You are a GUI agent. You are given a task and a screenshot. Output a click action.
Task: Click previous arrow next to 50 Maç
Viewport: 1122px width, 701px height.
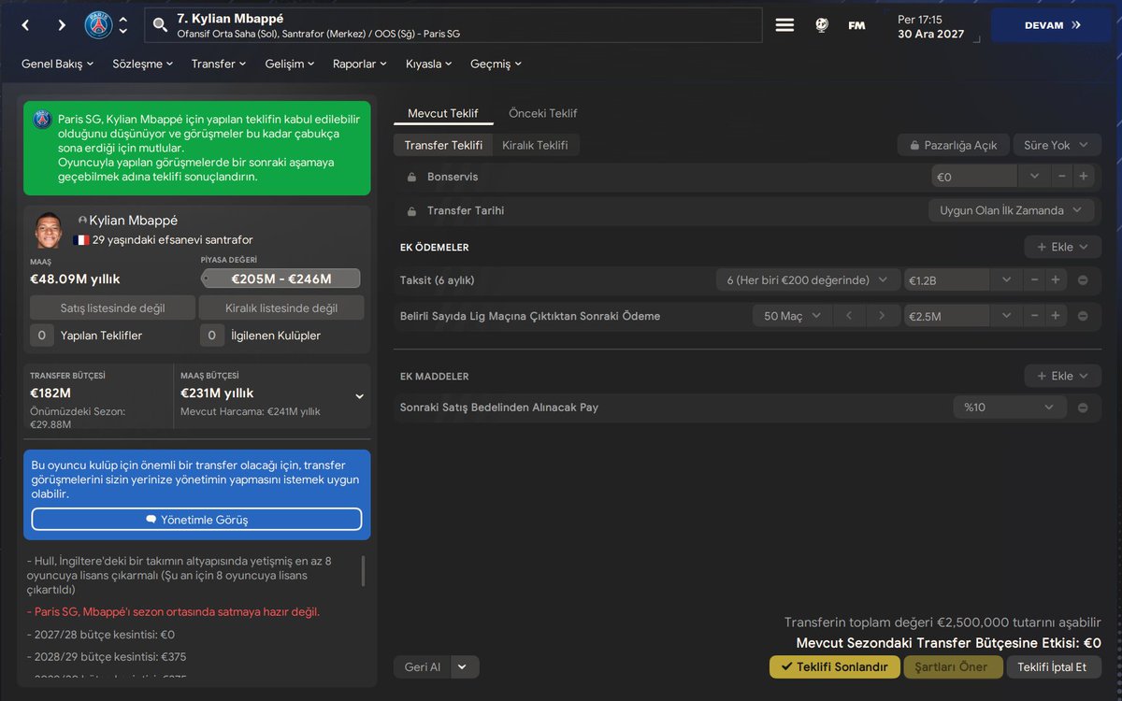click(849, 316)
